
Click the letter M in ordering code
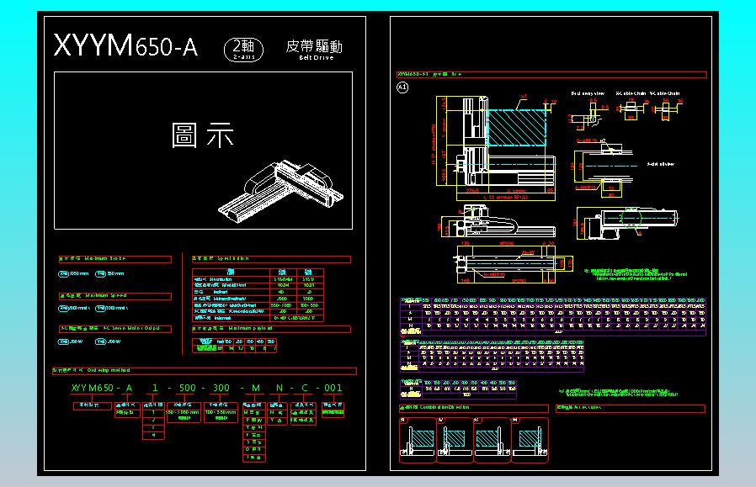coord(256,388)
